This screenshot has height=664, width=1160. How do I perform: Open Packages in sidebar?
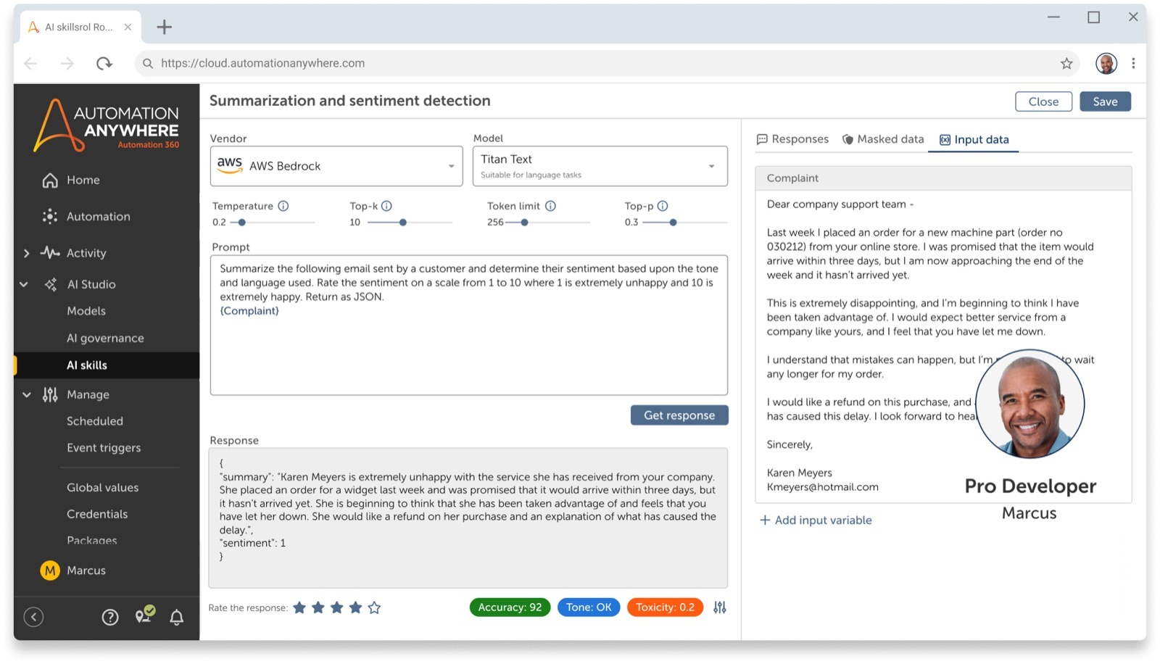tap(91, 540)
